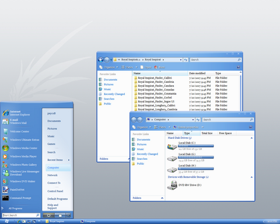
Task: Click the Search field in the Royal Inspirat window
Action: click(216, 60)
